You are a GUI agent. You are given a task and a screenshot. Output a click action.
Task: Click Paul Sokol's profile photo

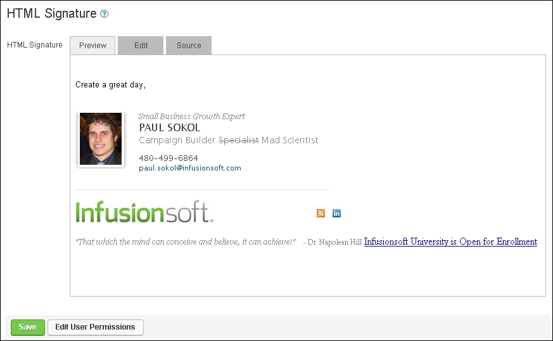[x=101, y=139]
